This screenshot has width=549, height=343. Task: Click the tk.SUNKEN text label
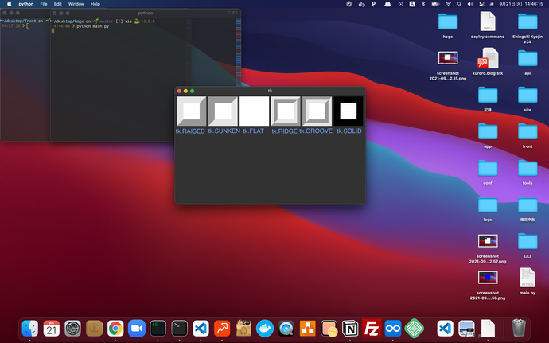(224, 131)
